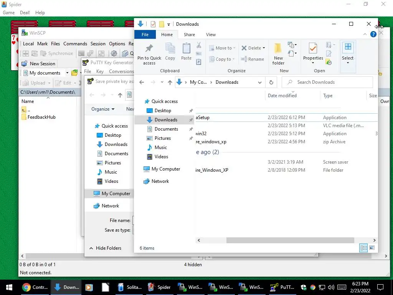393x295 pixels.
Task: Click Hide Folders in save dialog
Action: 105,248
